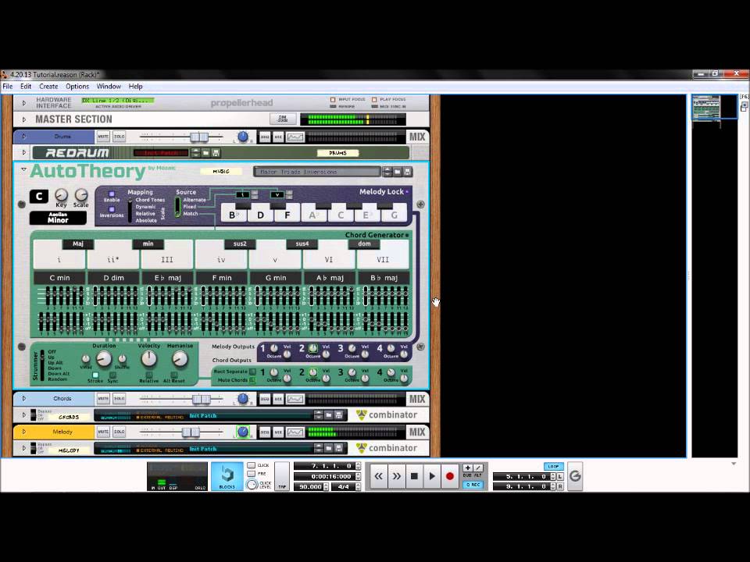This screenshot has height=562, width=750.
Task: Click the Master Section Dim button
Action: [x=282, y=119]
